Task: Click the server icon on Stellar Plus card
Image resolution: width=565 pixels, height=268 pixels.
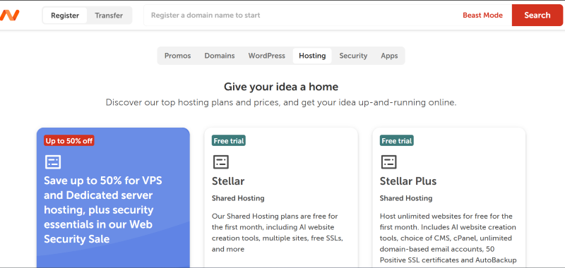Action: (x=389, y=162)
